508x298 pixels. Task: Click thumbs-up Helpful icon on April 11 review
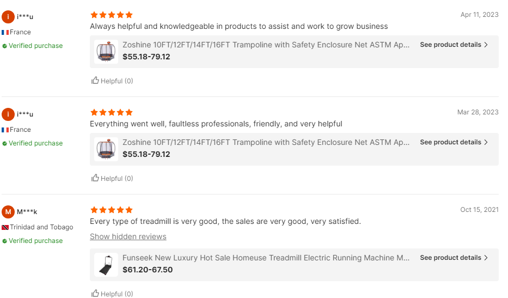tap(95, 81)
